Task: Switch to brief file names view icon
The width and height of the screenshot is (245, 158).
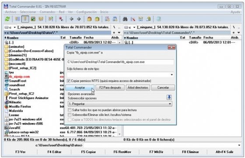Action: point(17,19)
